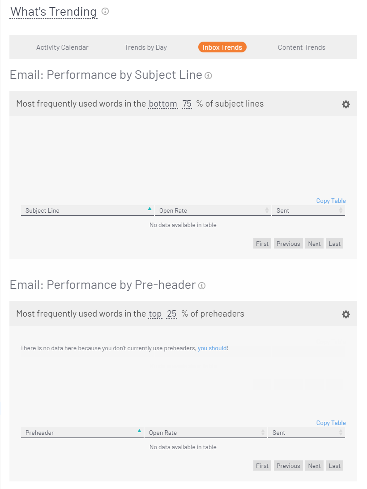This screenshot has width=367, height=489.
Task: Sort table by Subject Line column arrow
Action: pyautogui.click(x=149, y=209)
